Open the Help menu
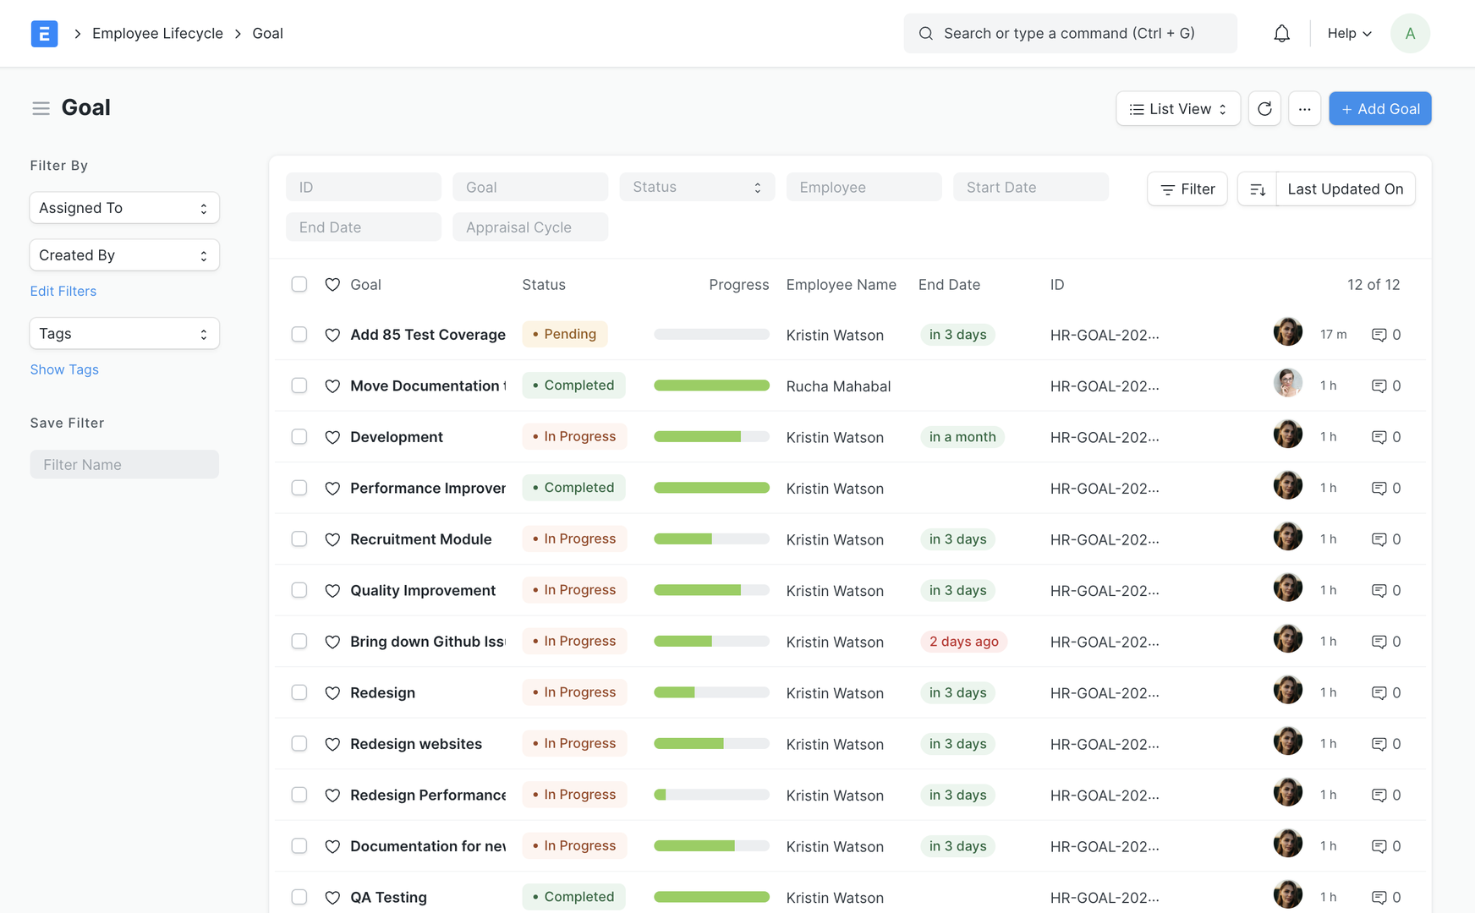Viewport: 1475px width, 913px height. pyautogui.click(x=1349, y=34)
